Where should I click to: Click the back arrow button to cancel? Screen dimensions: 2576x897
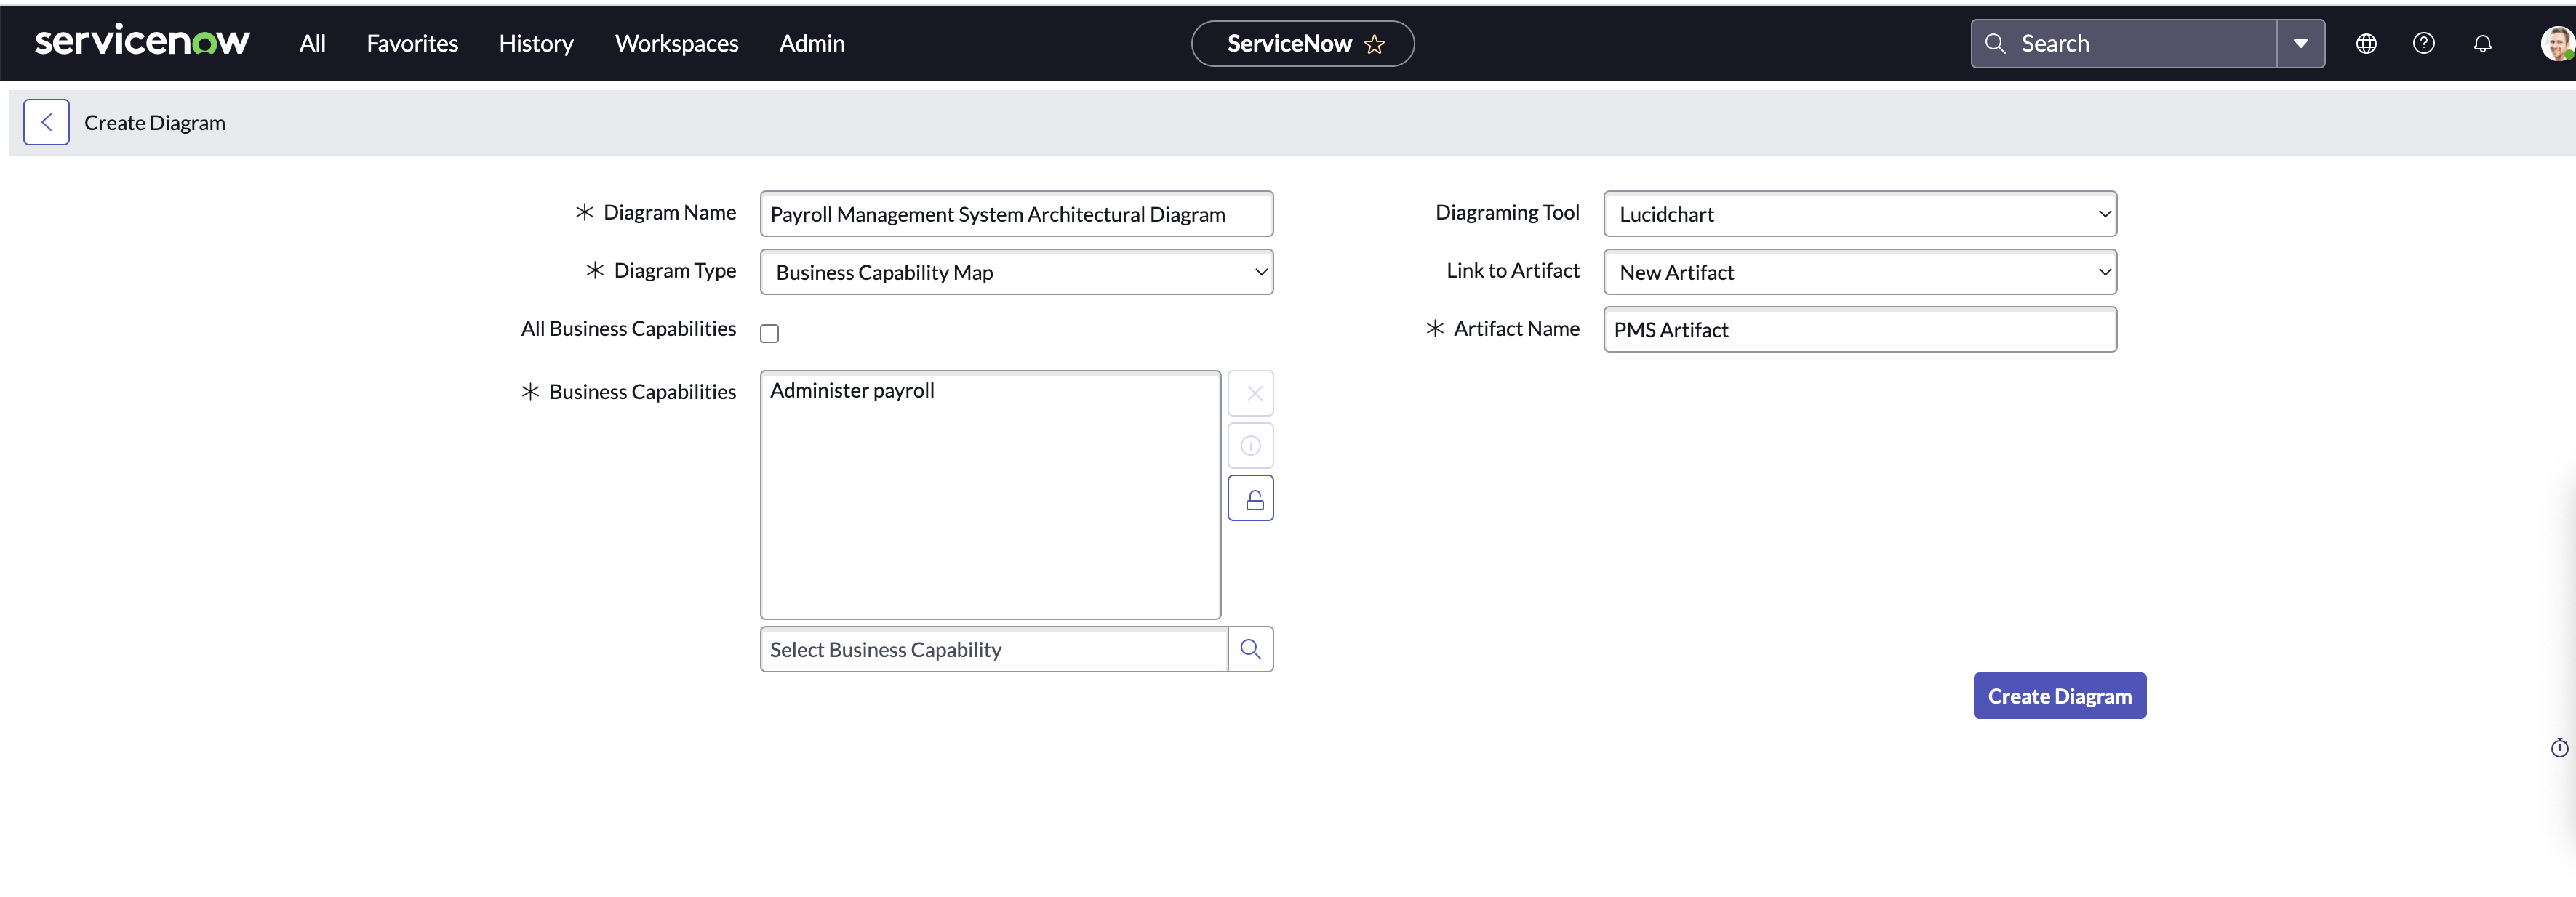[x=46, y=121]
